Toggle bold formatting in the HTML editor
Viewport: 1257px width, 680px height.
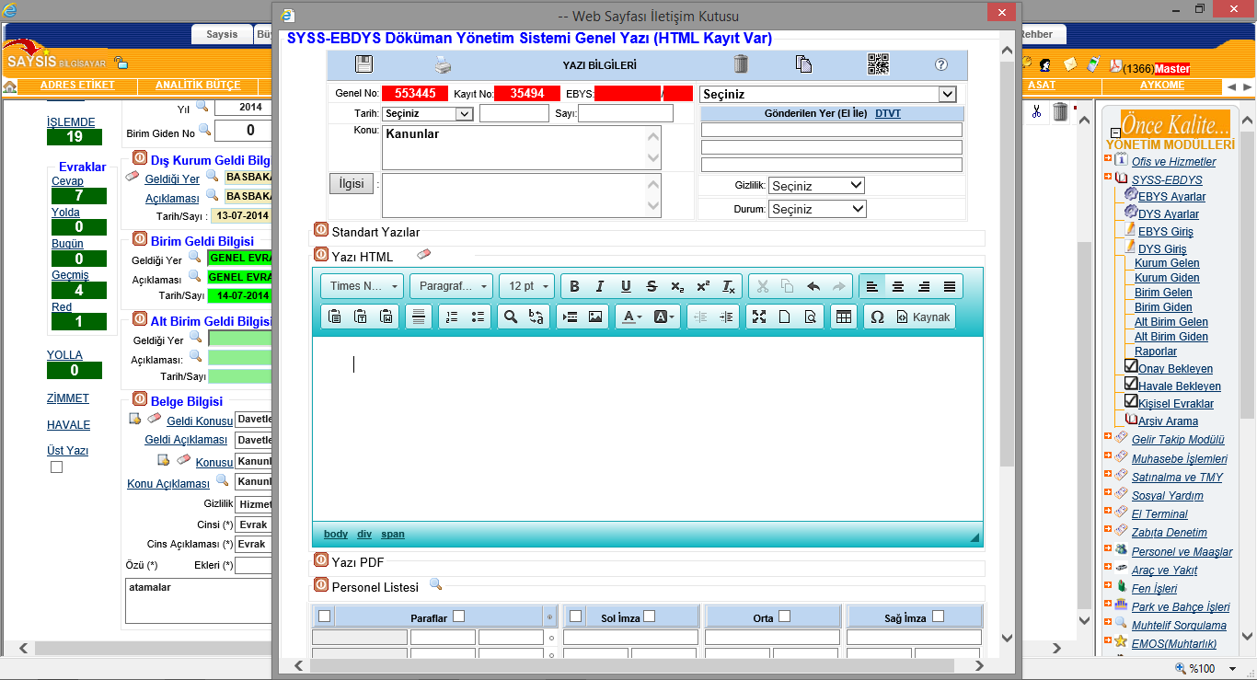coord(575,286)
